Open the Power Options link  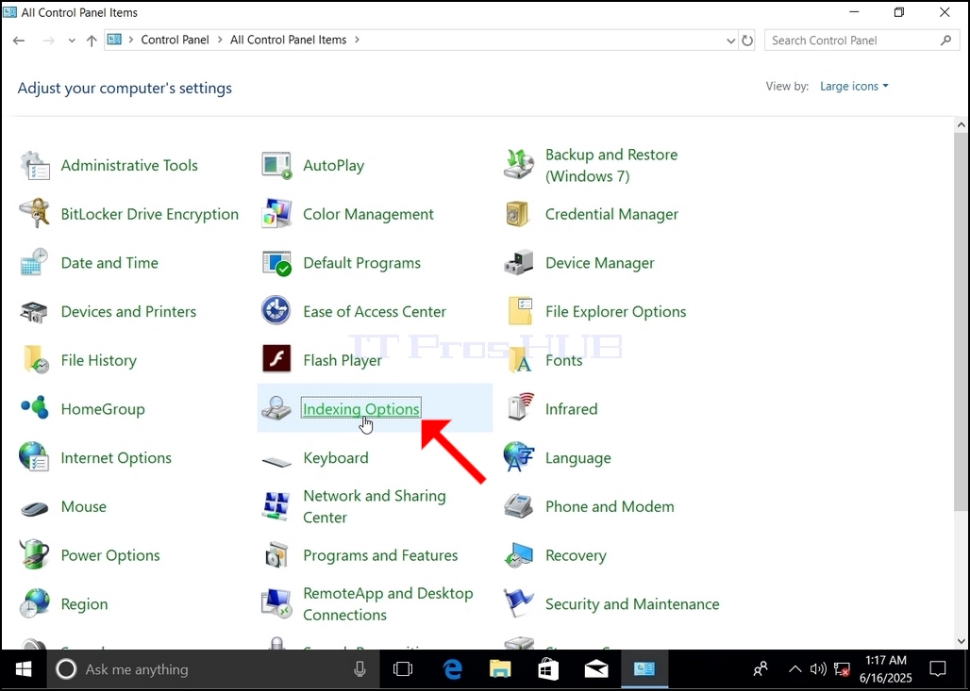pos(110,555)
